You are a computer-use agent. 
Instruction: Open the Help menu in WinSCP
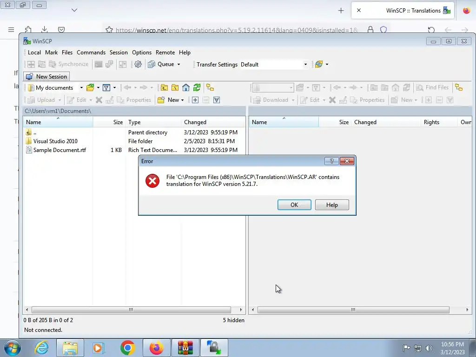tap(185, 53)
